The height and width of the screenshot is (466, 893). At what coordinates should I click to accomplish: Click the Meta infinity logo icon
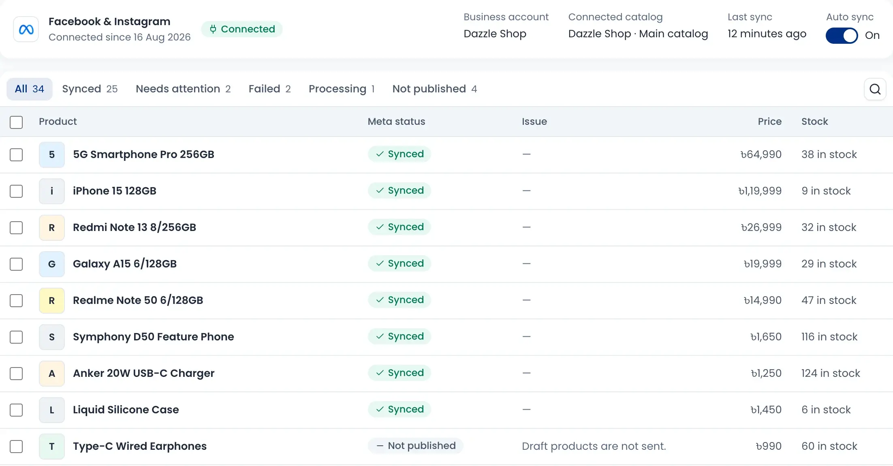pos(26,29)
